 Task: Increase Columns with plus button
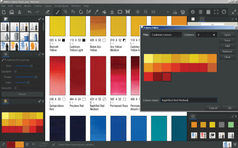tap(214, 35)
